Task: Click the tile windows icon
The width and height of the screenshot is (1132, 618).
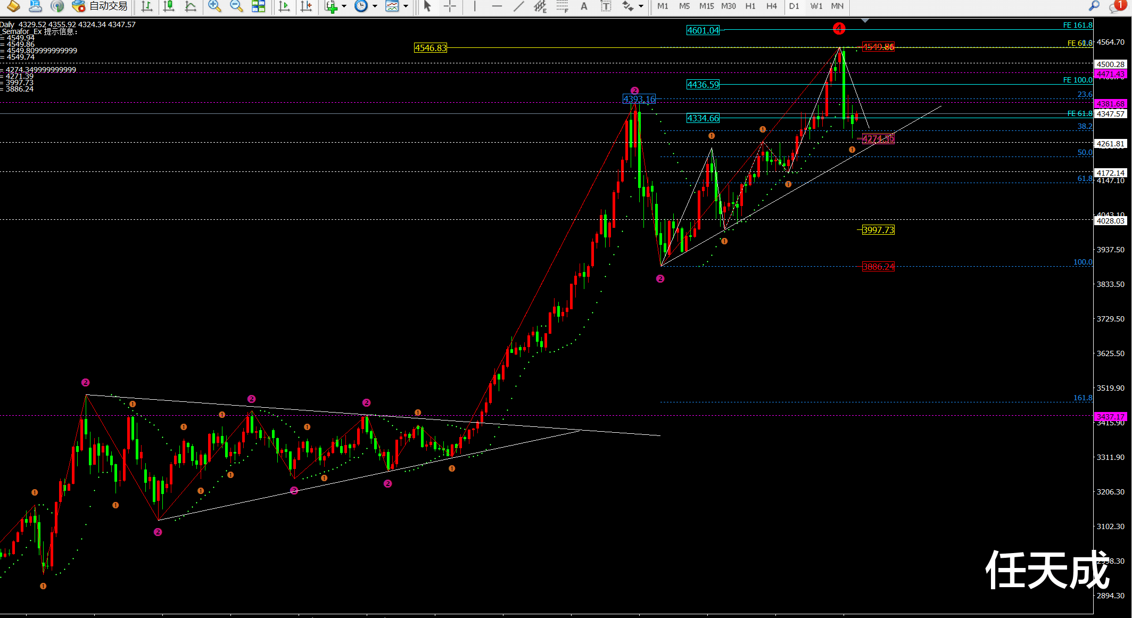Action: tap(258, 6)
